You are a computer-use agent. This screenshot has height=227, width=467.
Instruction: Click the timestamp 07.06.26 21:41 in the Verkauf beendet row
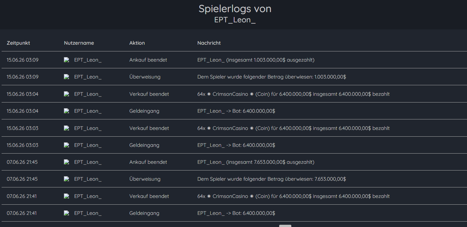click(x=22, y=196)
